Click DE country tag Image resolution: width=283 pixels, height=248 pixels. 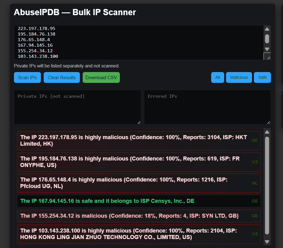(255, 201)
